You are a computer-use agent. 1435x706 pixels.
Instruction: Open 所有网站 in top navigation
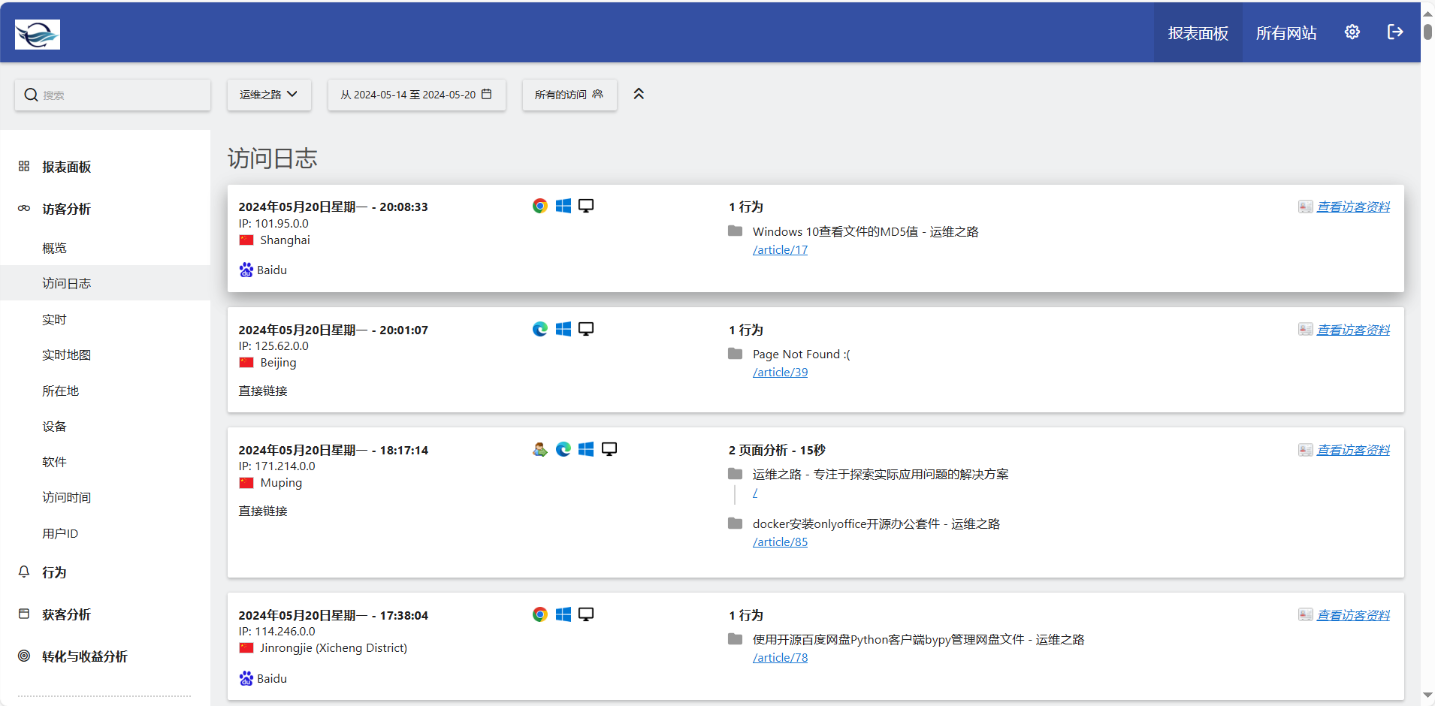point(1286,33)
